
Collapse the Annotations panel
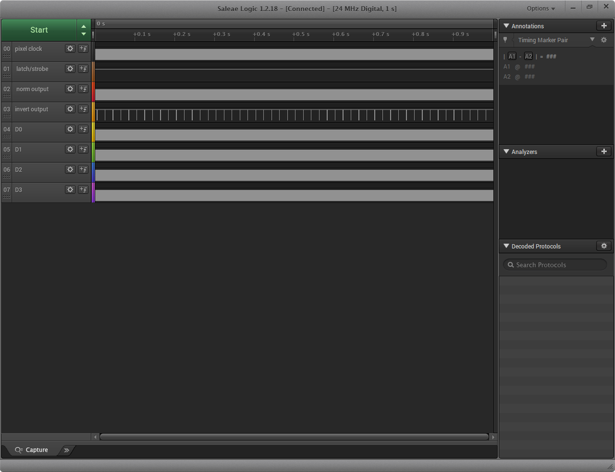[x=506, y=26]
